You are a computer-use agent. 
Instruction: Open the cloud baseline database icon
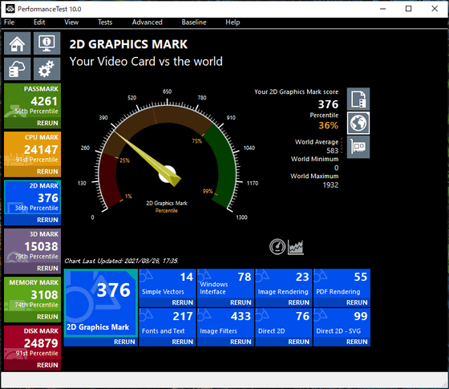point(17,69)
